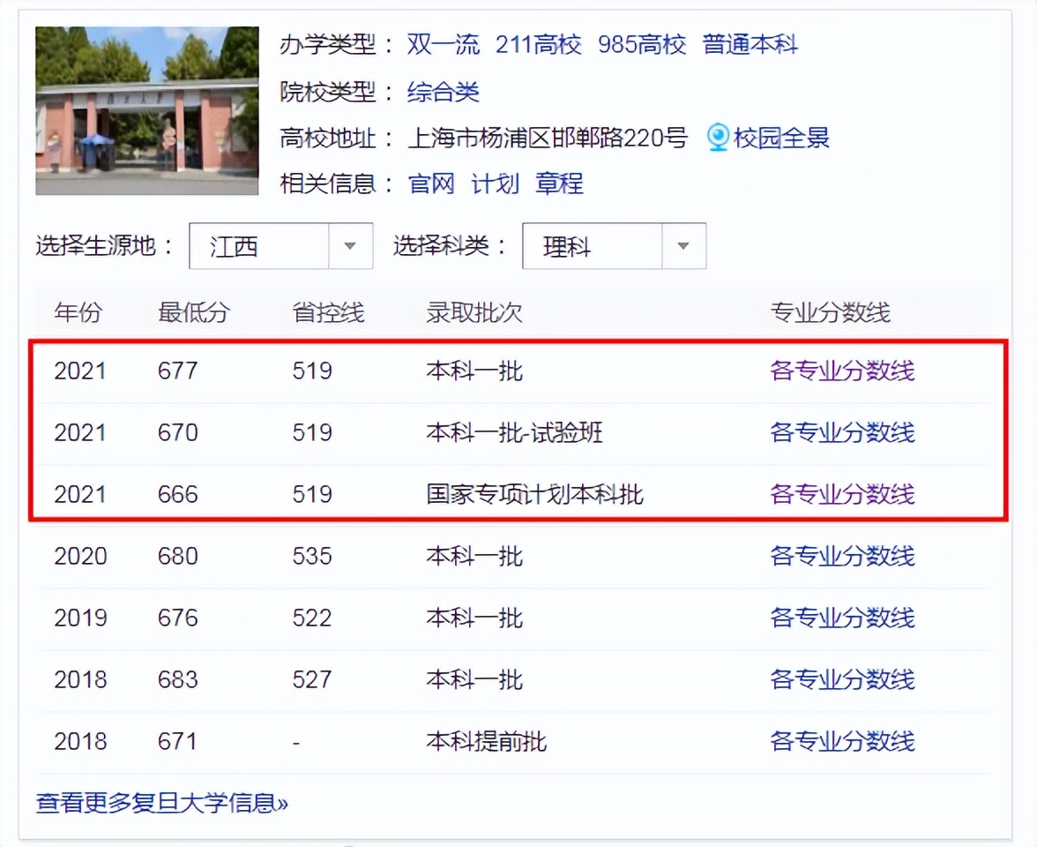Open 各专业分数线 for 2021 本科一批-试验班 row
Viewport: 1037px width, 847px height.
coord(841,432)
